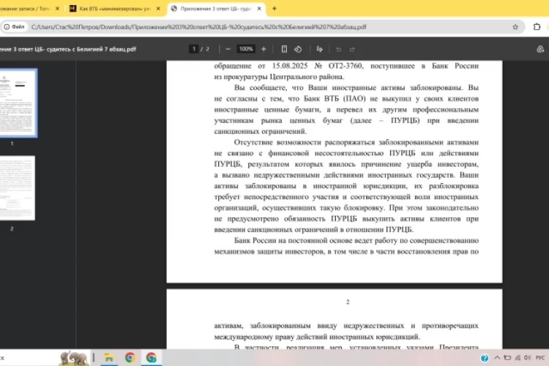Redo the annotation
The height and width of the screenshot is (366, 549).
point(352,49)
